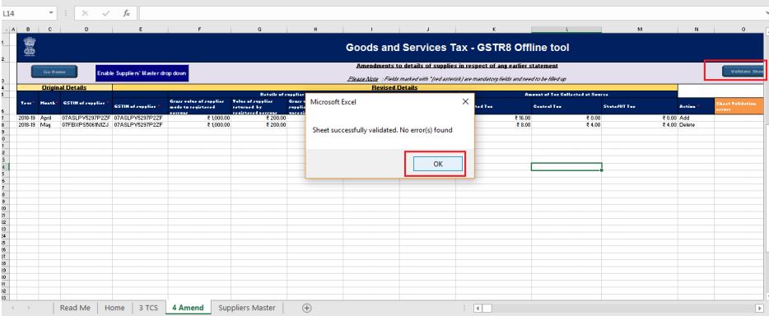Click Enable Suppliers' Master drop down button
The height and width of the screenshot is (316, 769).
[142, 73]
